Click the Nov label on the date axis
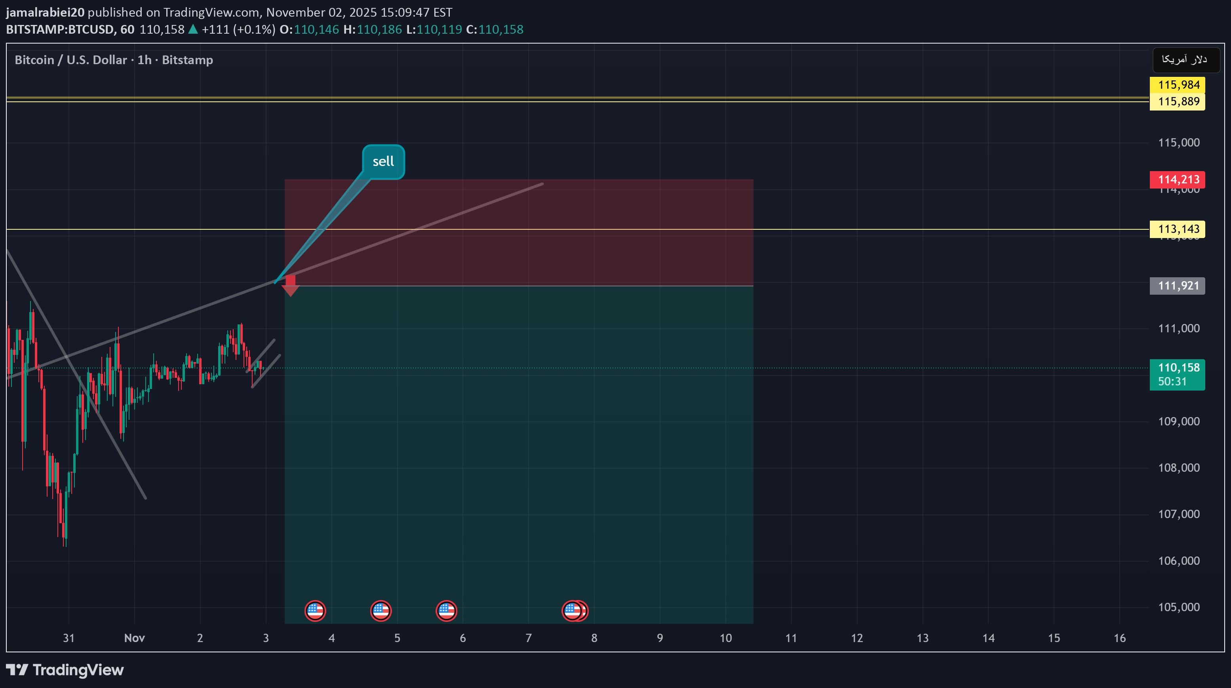The height and width of the screenshot is (688, 1231). coord(134,638)
